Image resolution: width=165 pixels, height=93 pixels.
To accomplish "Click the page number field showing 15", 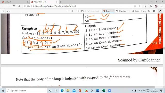I will coord(3,11).
